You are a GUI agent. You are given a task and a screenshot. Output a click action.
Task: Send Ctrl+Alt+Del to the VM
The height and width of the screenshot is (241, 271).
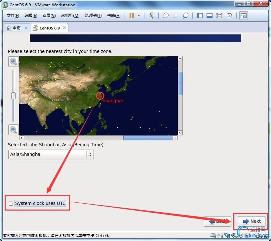pos(151,16)
